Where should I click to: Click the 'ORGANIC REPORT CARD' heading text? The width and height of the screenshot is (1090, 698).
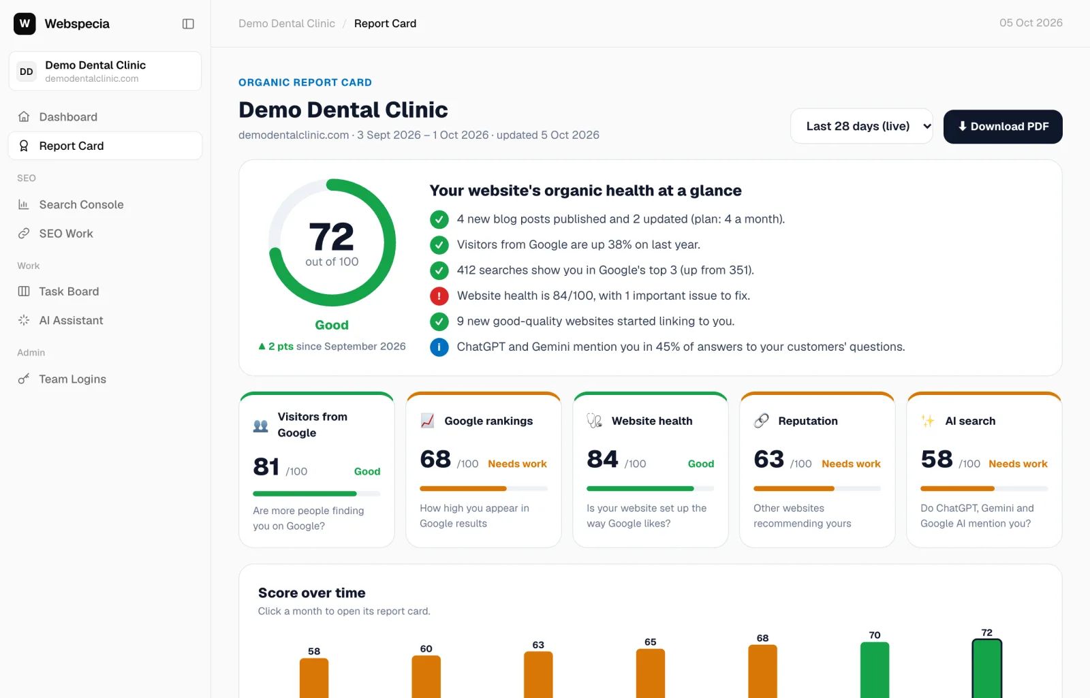tap(305, 82)
